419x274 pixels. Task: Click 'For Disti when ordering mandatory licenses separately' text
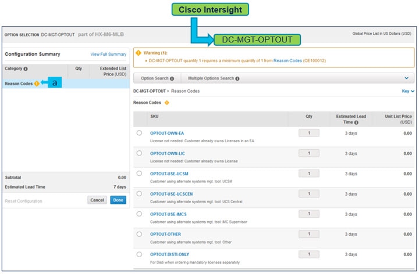point(195,262)
